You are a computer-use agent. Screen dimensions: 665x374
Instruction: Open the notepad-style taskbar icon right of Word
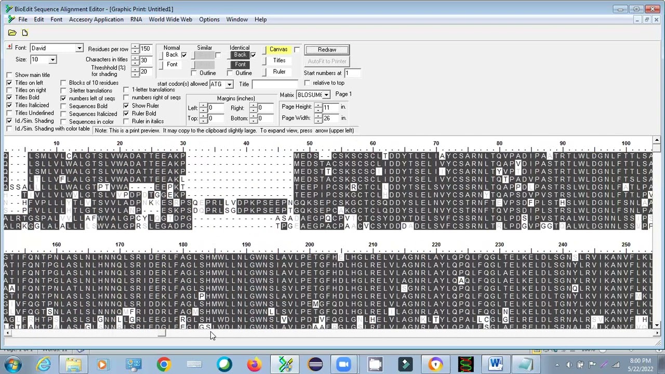point(526,365)
